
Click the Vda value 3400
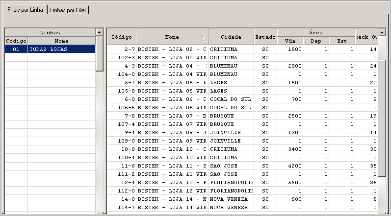(290, 149)
